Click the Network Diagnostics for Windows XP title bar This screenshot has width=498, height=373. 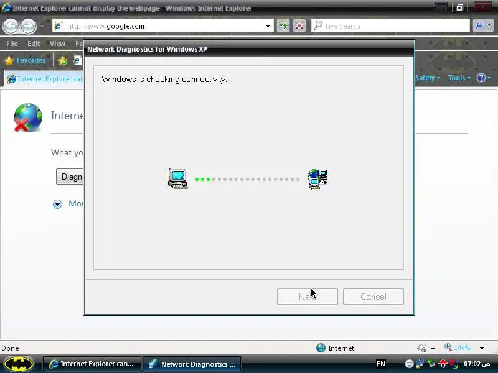249,49
